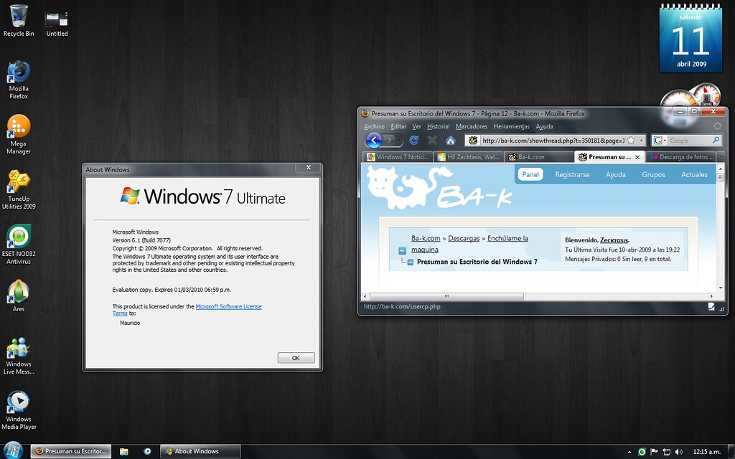This screenshot has width=735, height=459.
Task: Click the Firefox horizontal scrollbar thumb
Action: click(x=446, y=296)
